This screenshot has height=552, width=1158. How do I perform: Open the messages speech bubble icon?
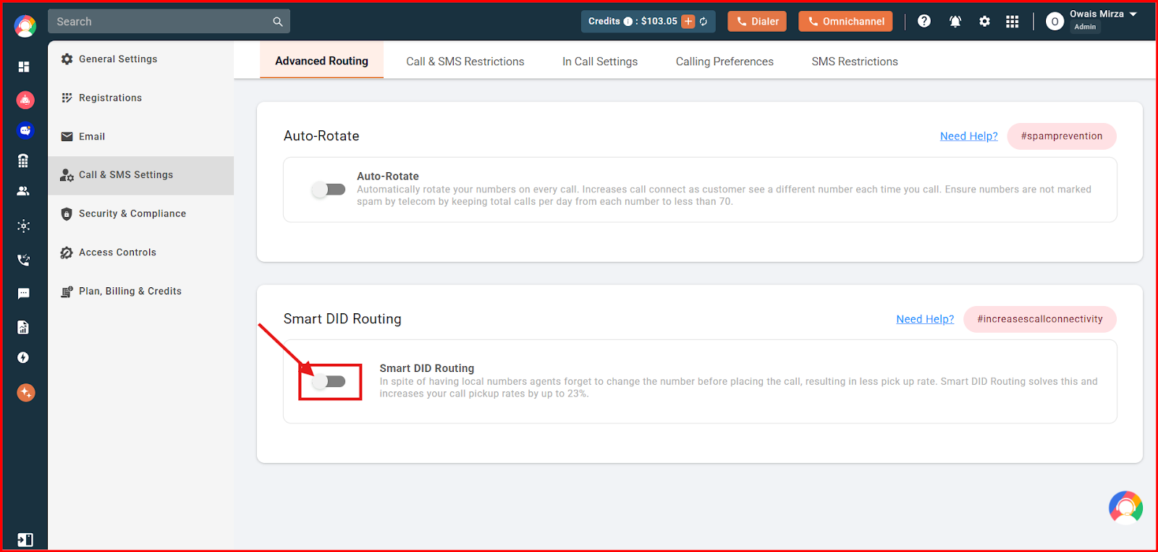[x=24, y=294]
